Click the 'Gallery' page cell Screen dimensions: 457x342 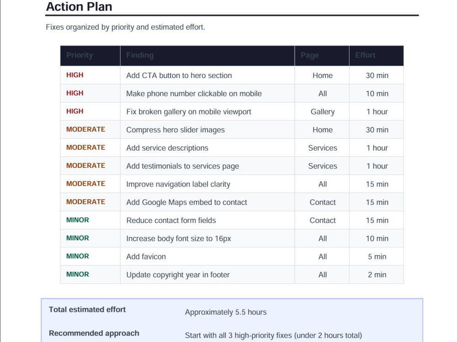(322, 112)
